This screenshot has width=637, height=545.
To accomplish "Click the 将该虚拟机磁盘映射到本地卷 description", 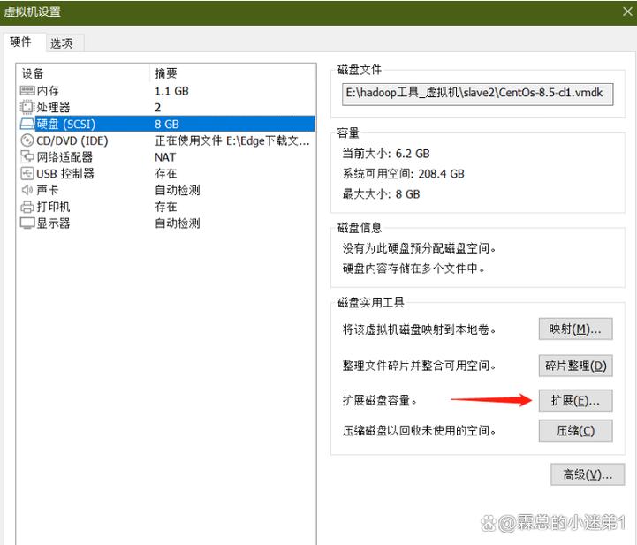I will (x=420, y=329).
